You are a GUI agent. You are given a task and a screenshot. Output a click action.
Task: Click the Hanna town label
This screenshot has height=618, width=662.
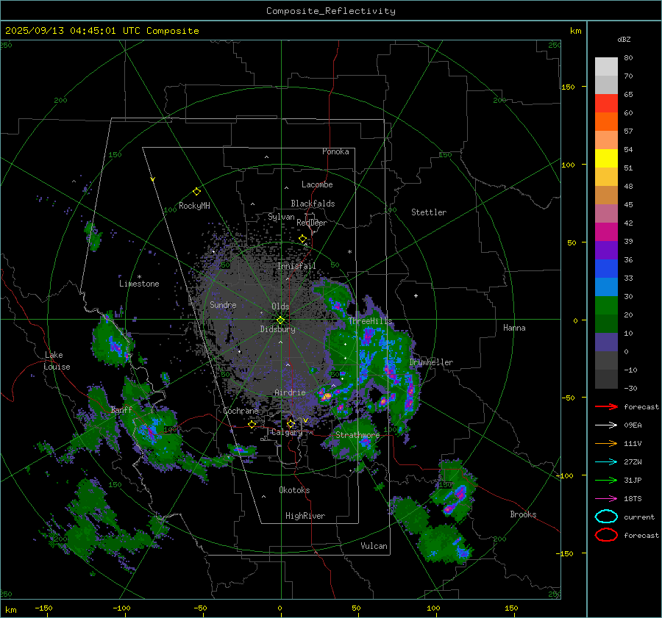[514, 328]
